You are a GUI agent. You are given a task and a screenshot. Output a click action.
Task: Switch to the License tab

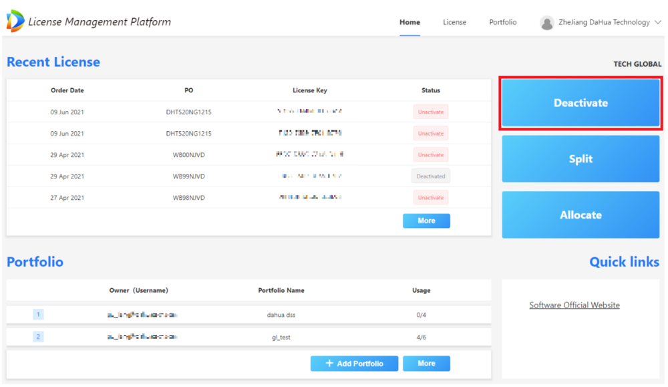pyautogui.click(x=454, y=22)
